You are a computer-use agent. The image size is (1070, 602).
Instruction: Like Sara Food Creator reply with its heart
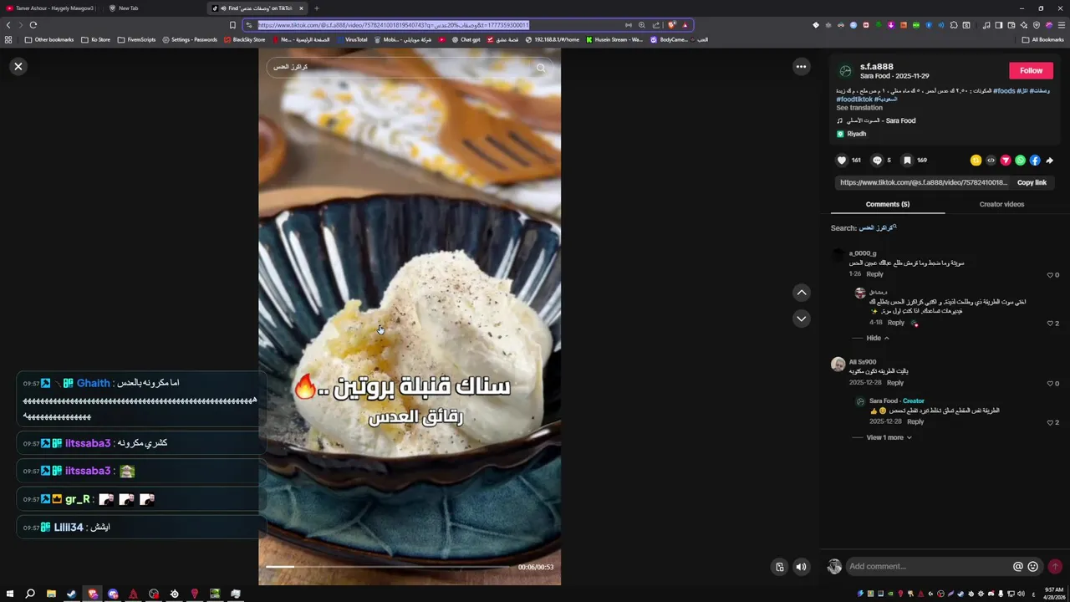[x=1050, y=423]
